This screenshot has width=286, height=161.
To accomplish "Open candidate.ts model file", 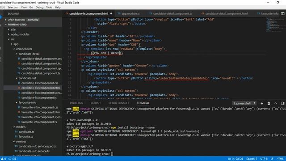I will click(x=26, y=131).
